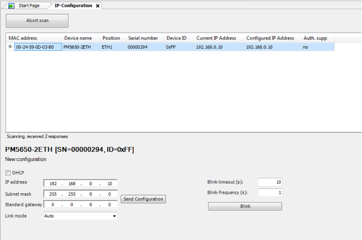The width and height of the screenshot is (362, 240).
Task: Click the Current IP Address column header
Action: pyautogui.click(x=219, y=38)
